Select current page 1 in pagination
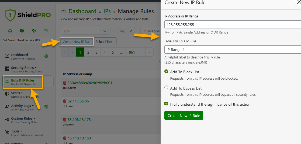Image resolution: width=301 pixels, height=144 pixels. pos(80,52)
